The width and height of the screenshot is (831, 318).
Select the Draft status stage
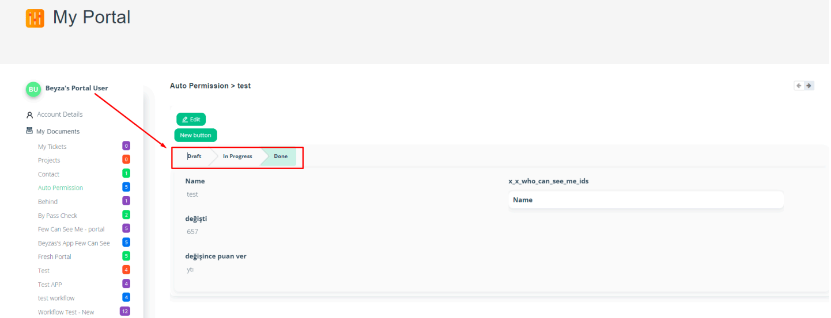click(x=194, y=156)
